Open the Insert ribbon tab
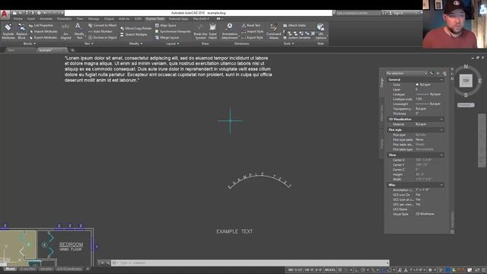 tap(30, 19)
